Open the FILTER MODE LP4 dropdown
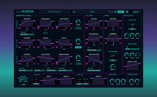The image size is (157, 97). pyautogui.click(x=94, y=48)
